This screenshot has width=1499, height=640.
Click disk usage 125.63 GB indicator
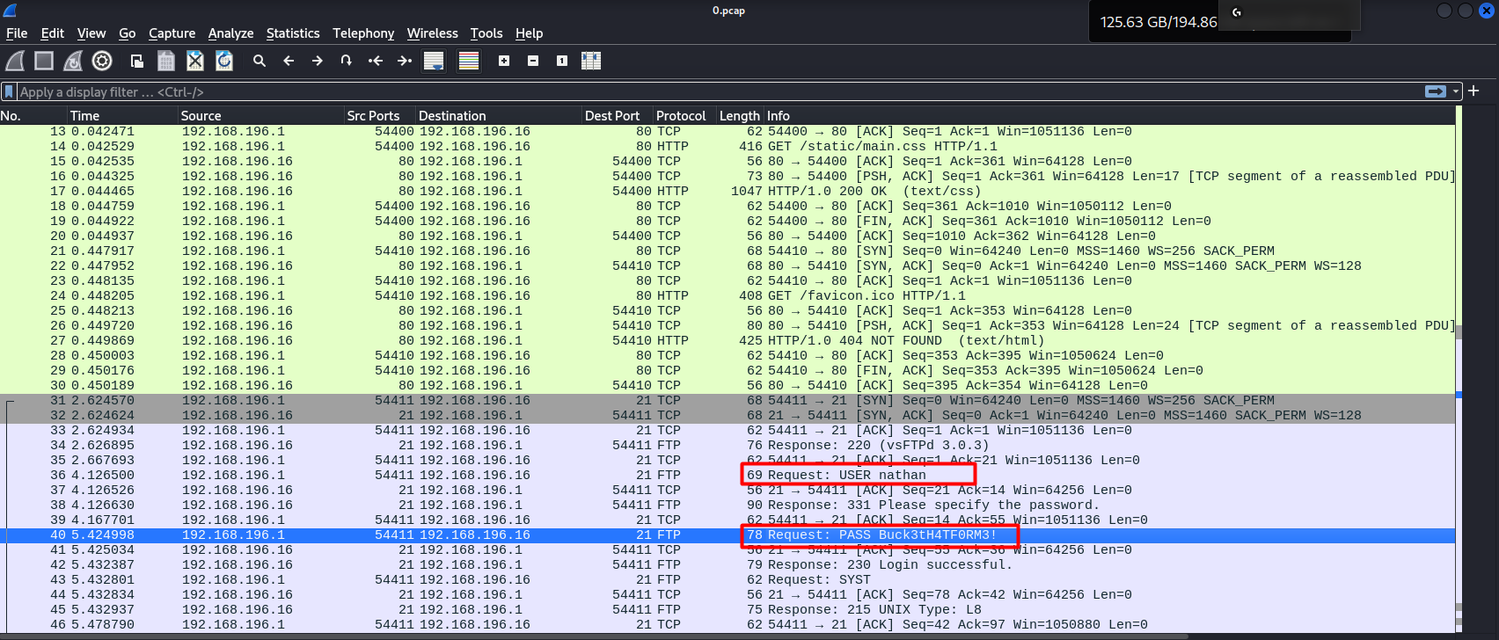click(x=1159, y=22)
